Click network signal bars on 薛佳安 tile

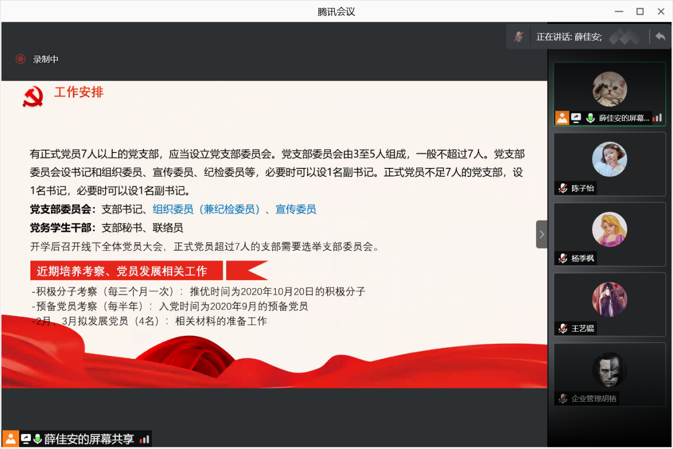coord(658,118)
